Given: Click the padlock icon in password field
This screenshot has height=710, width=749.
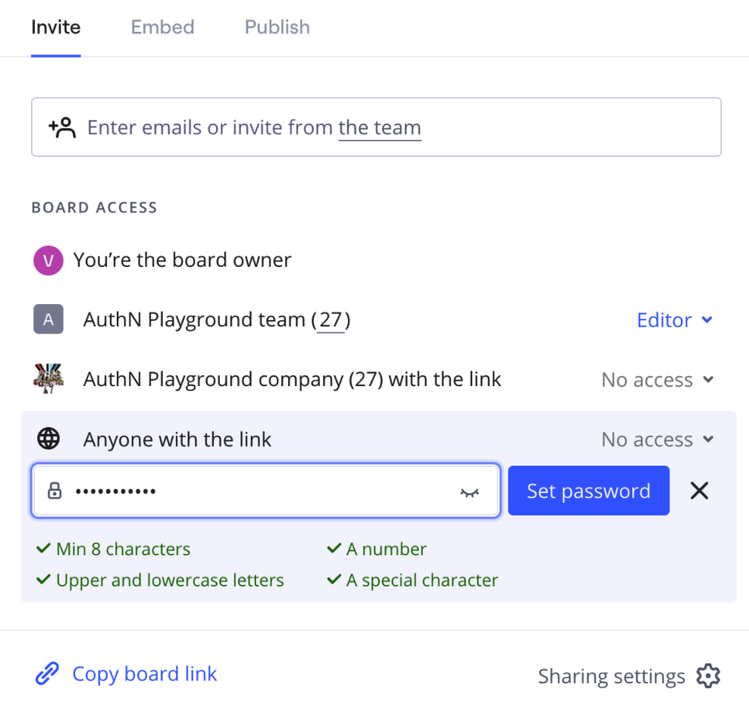Looking at the screenshot, I should (55, 492).
